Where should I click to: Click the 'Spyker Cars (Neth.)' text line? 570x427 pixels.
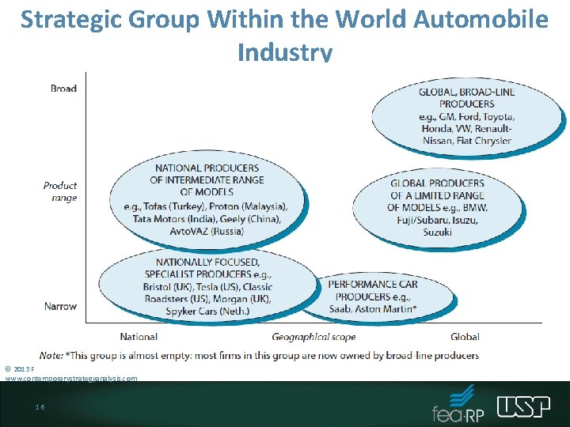[207, 312]
